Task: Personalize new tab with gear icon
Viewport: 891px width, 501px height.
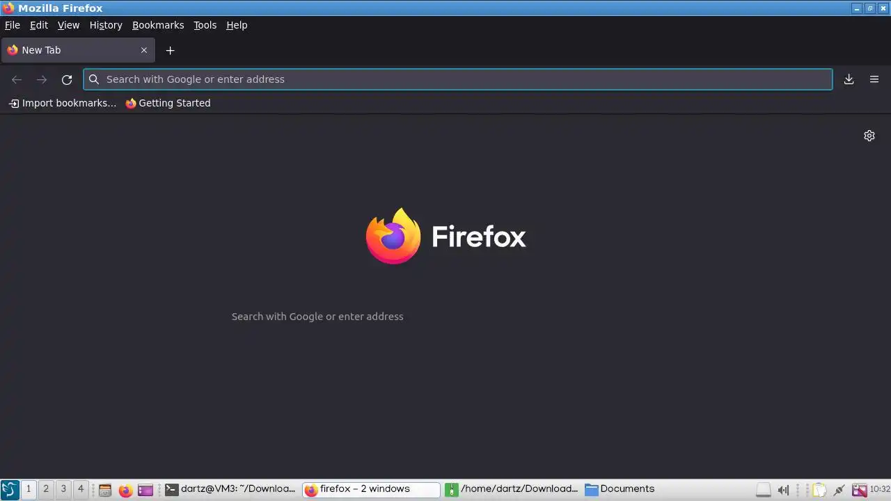Action: point(869,136)
